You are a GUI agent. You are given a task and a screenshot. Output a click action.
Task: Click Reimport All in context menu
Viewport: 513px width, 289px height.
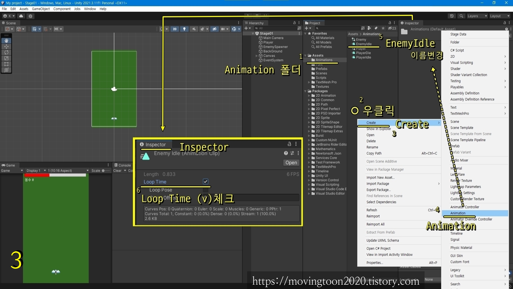pos(399,224)
